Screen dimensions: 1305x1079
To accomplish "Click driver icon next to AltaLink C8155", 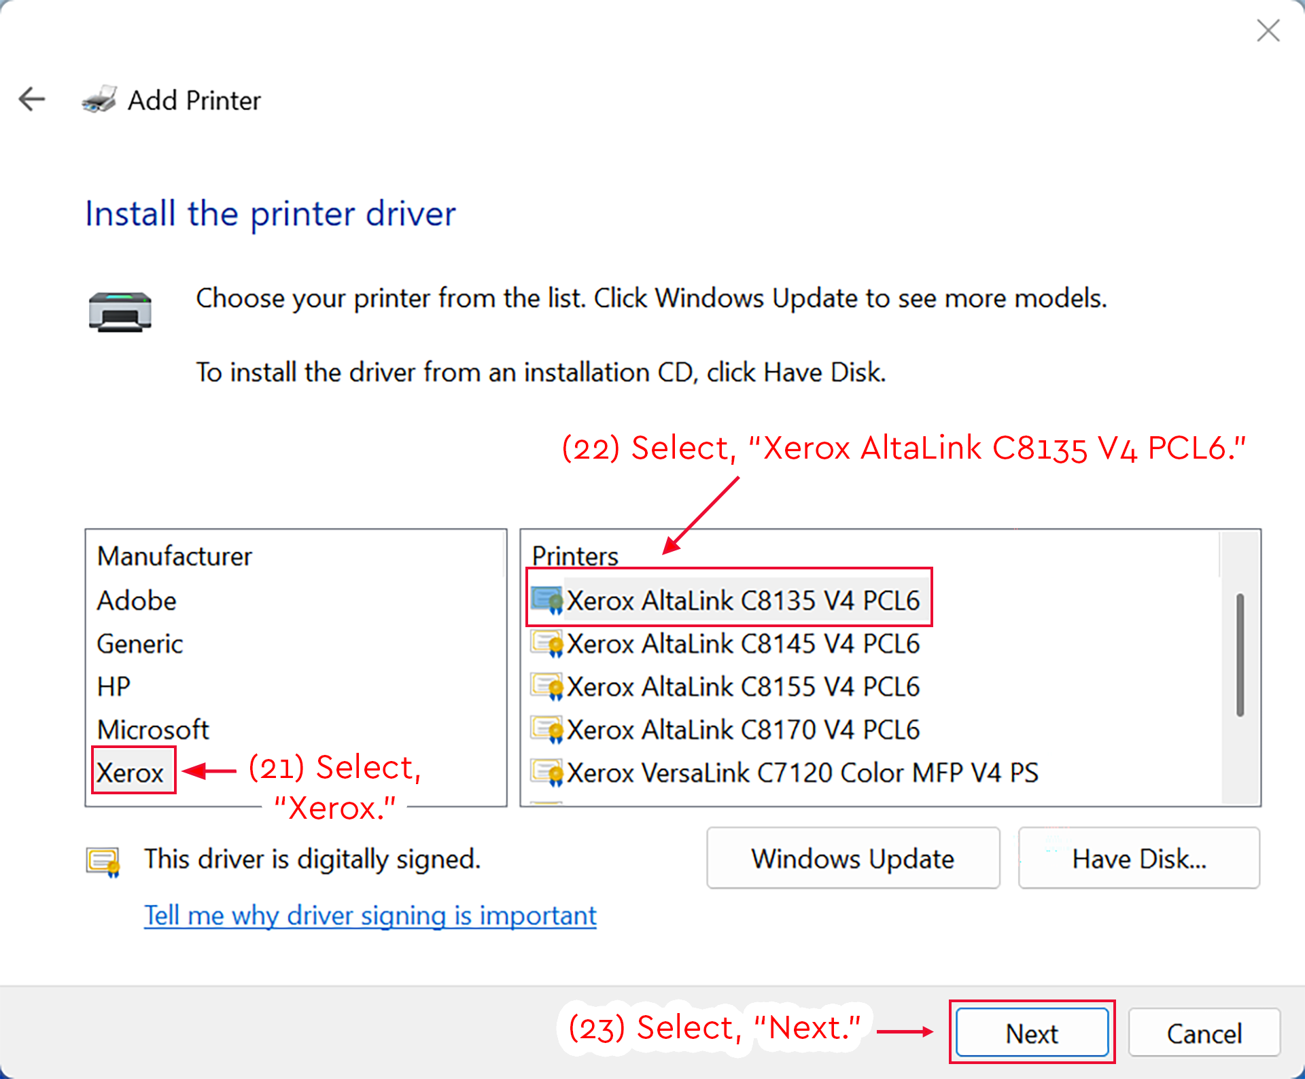I will 547,686.
